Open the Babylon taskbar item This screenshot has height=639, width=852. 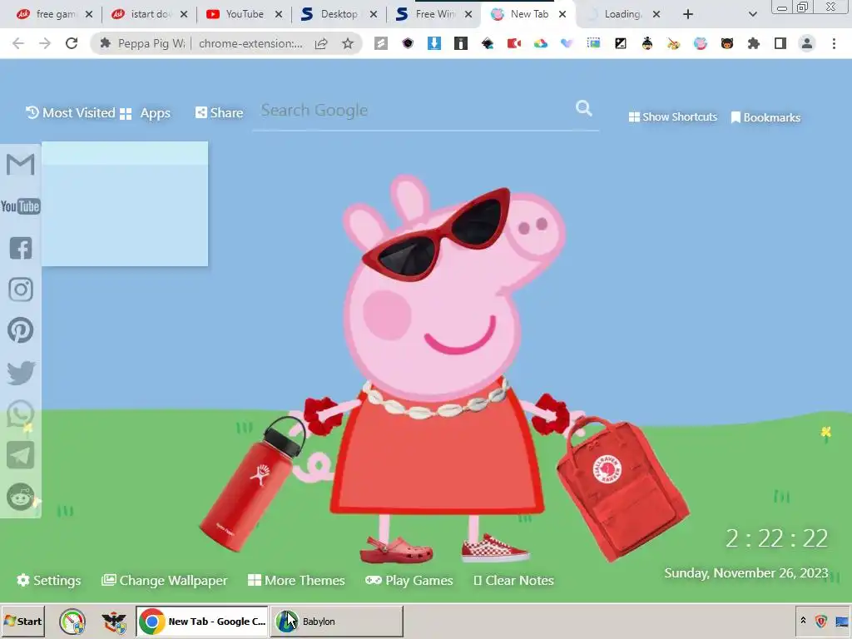tap(337, 621)
